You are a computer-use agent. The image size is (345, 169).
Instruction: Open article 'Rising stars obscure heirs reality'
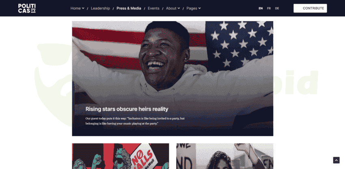pos(127,109)
